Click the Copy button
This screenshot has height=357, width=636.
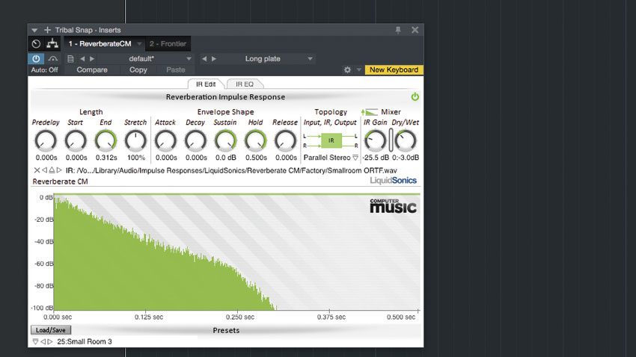tap(138, 69)
